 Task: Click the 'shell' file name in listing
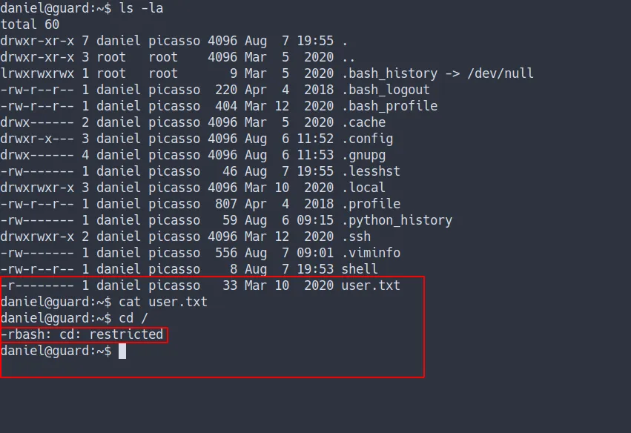tap(361, 269)
